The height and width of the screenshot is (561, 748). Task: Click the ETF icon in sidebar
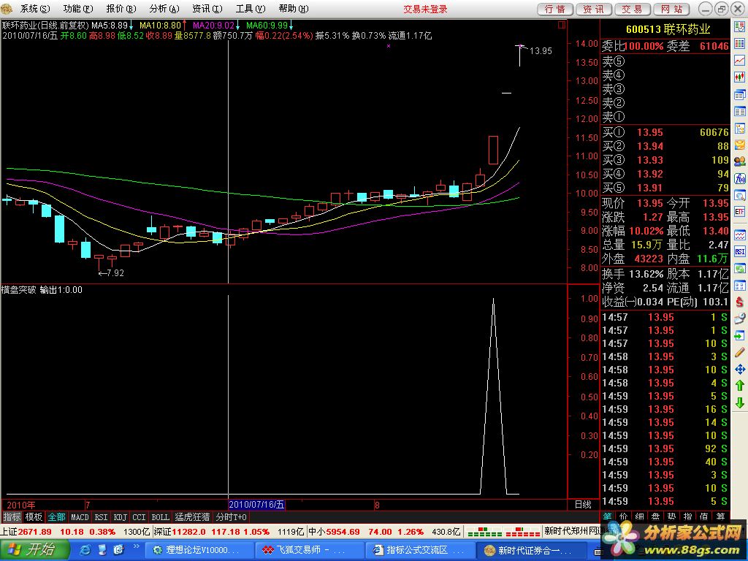[x=739, y=212]
